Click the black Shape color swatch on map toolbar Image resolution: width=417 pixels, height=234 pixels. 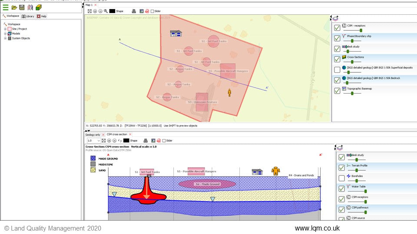pos(112,11)
